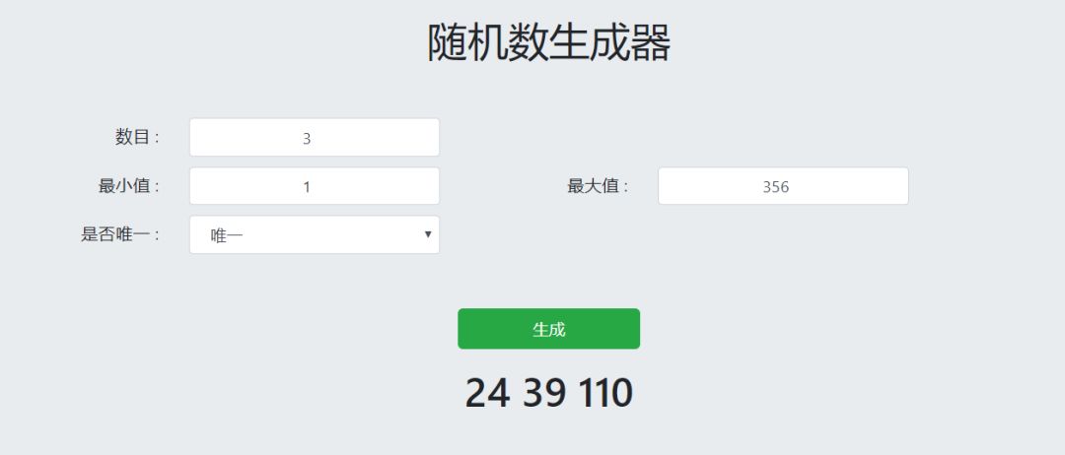
Task: Click the value 1 in minimum field
Action: tap(307, 187)
